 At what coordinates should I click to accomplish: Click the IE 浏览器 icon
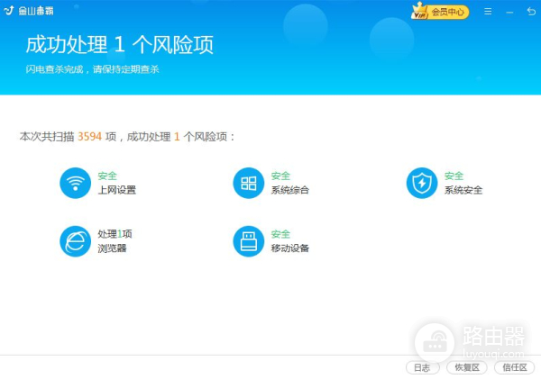[75, 241]
